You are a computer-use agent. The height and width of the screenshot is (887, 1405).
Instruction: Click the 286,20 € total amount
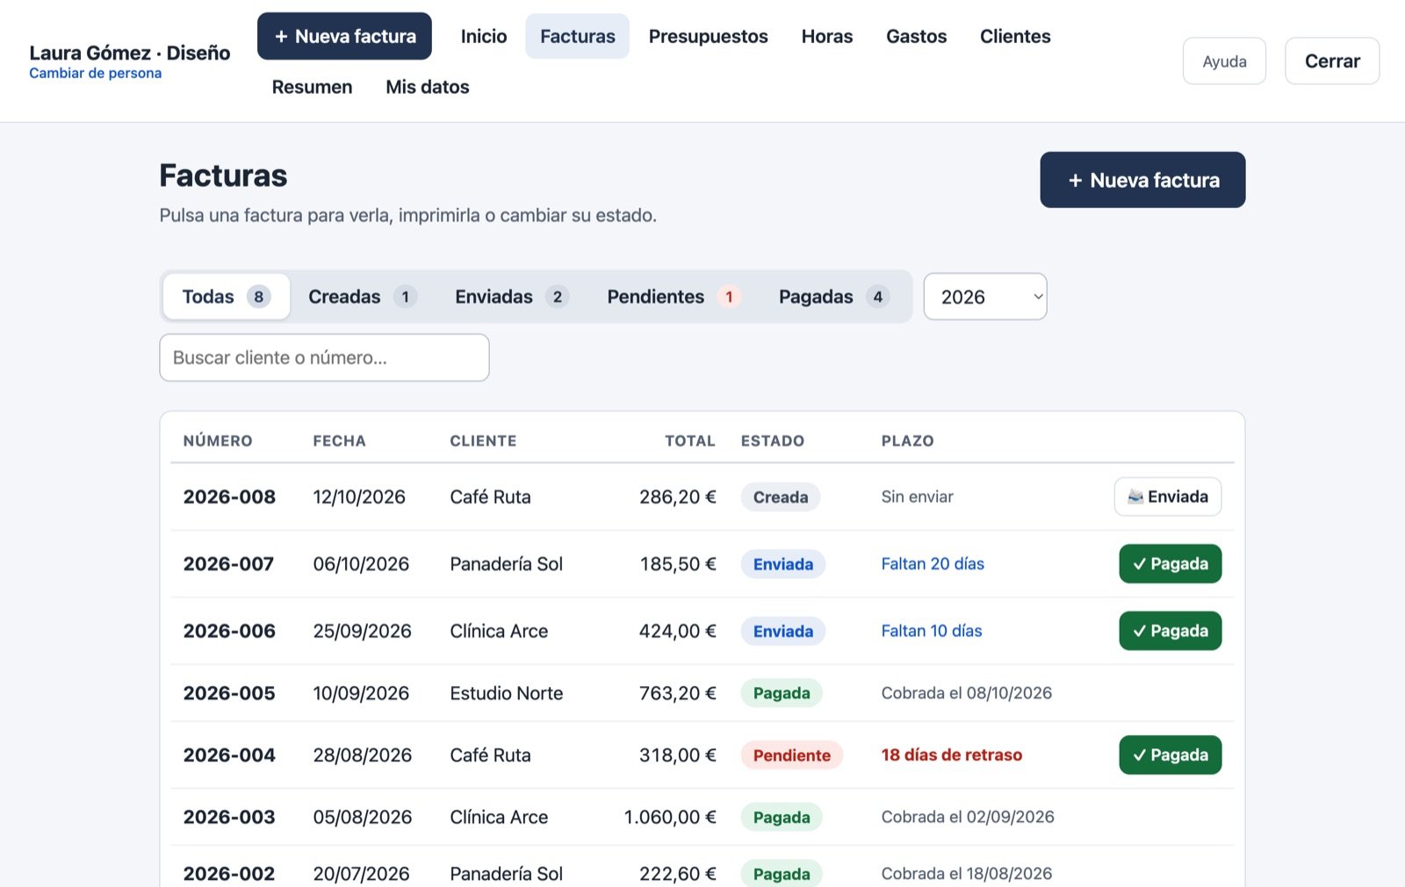click(678, 497)
